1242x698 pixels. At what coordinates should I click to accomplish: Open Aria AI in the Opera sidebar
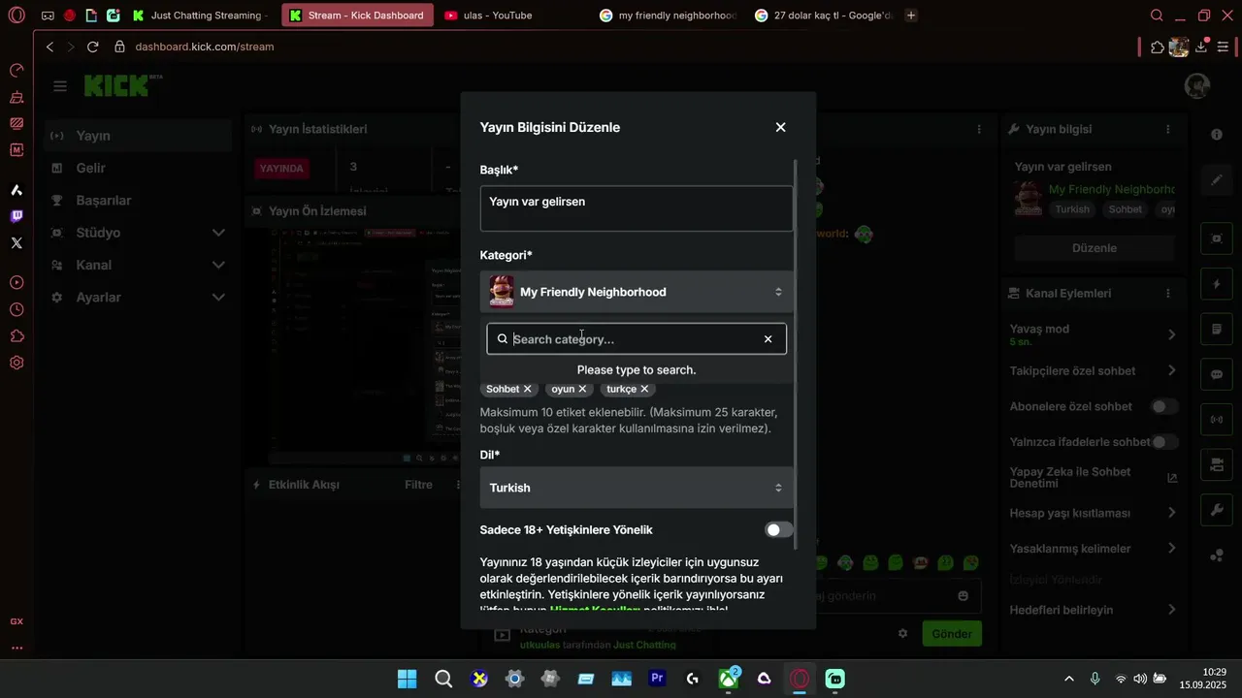tap(16, 190)
